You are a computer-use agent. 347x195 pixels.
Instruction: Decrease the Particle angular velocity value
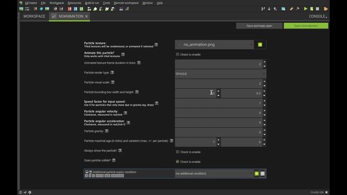(265, 115)
